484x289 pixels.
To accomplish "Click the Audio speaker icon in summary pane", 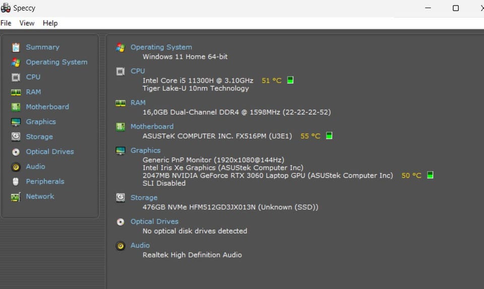I will 120,246.
